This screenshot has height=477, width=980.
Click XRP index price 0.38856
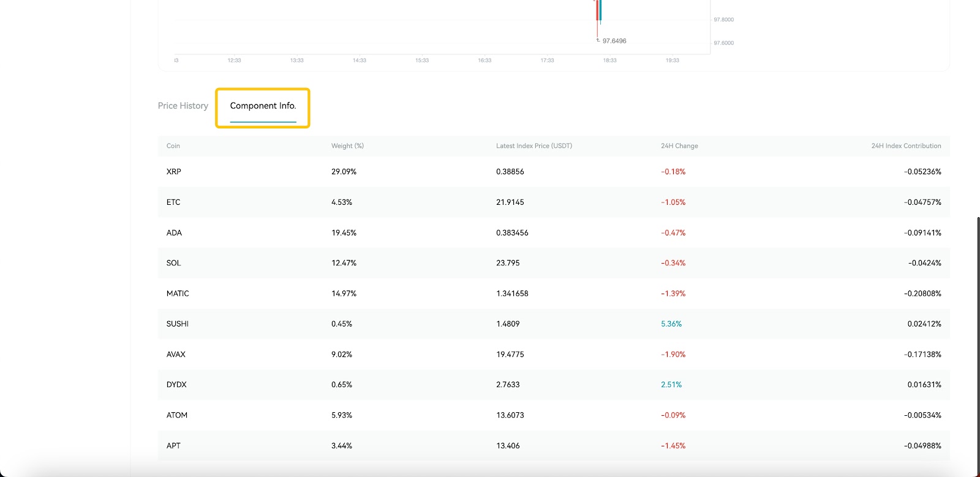click(510, 172)
